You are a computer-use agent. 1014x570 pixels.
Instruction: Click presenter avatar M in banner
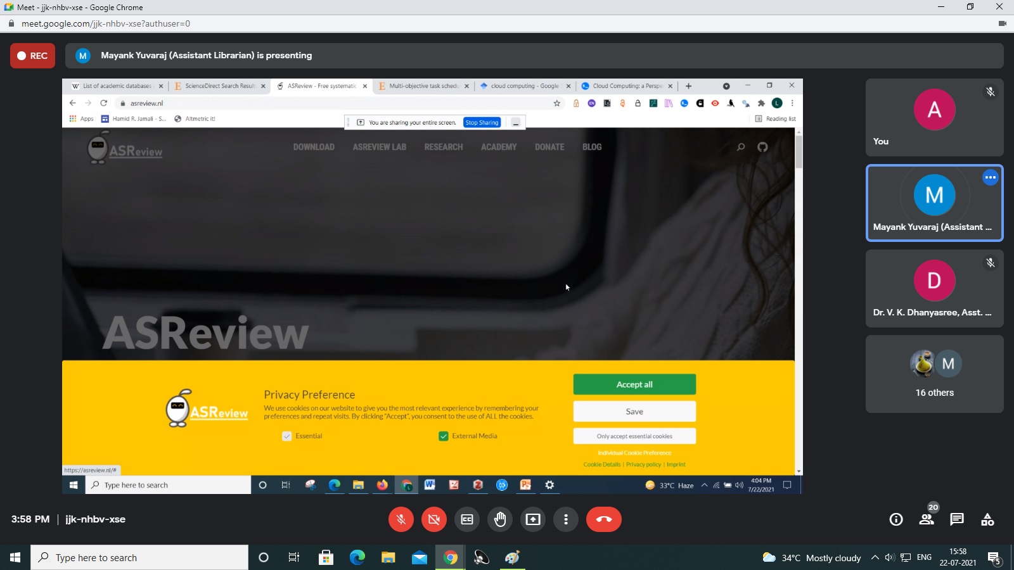click(83, 56)
